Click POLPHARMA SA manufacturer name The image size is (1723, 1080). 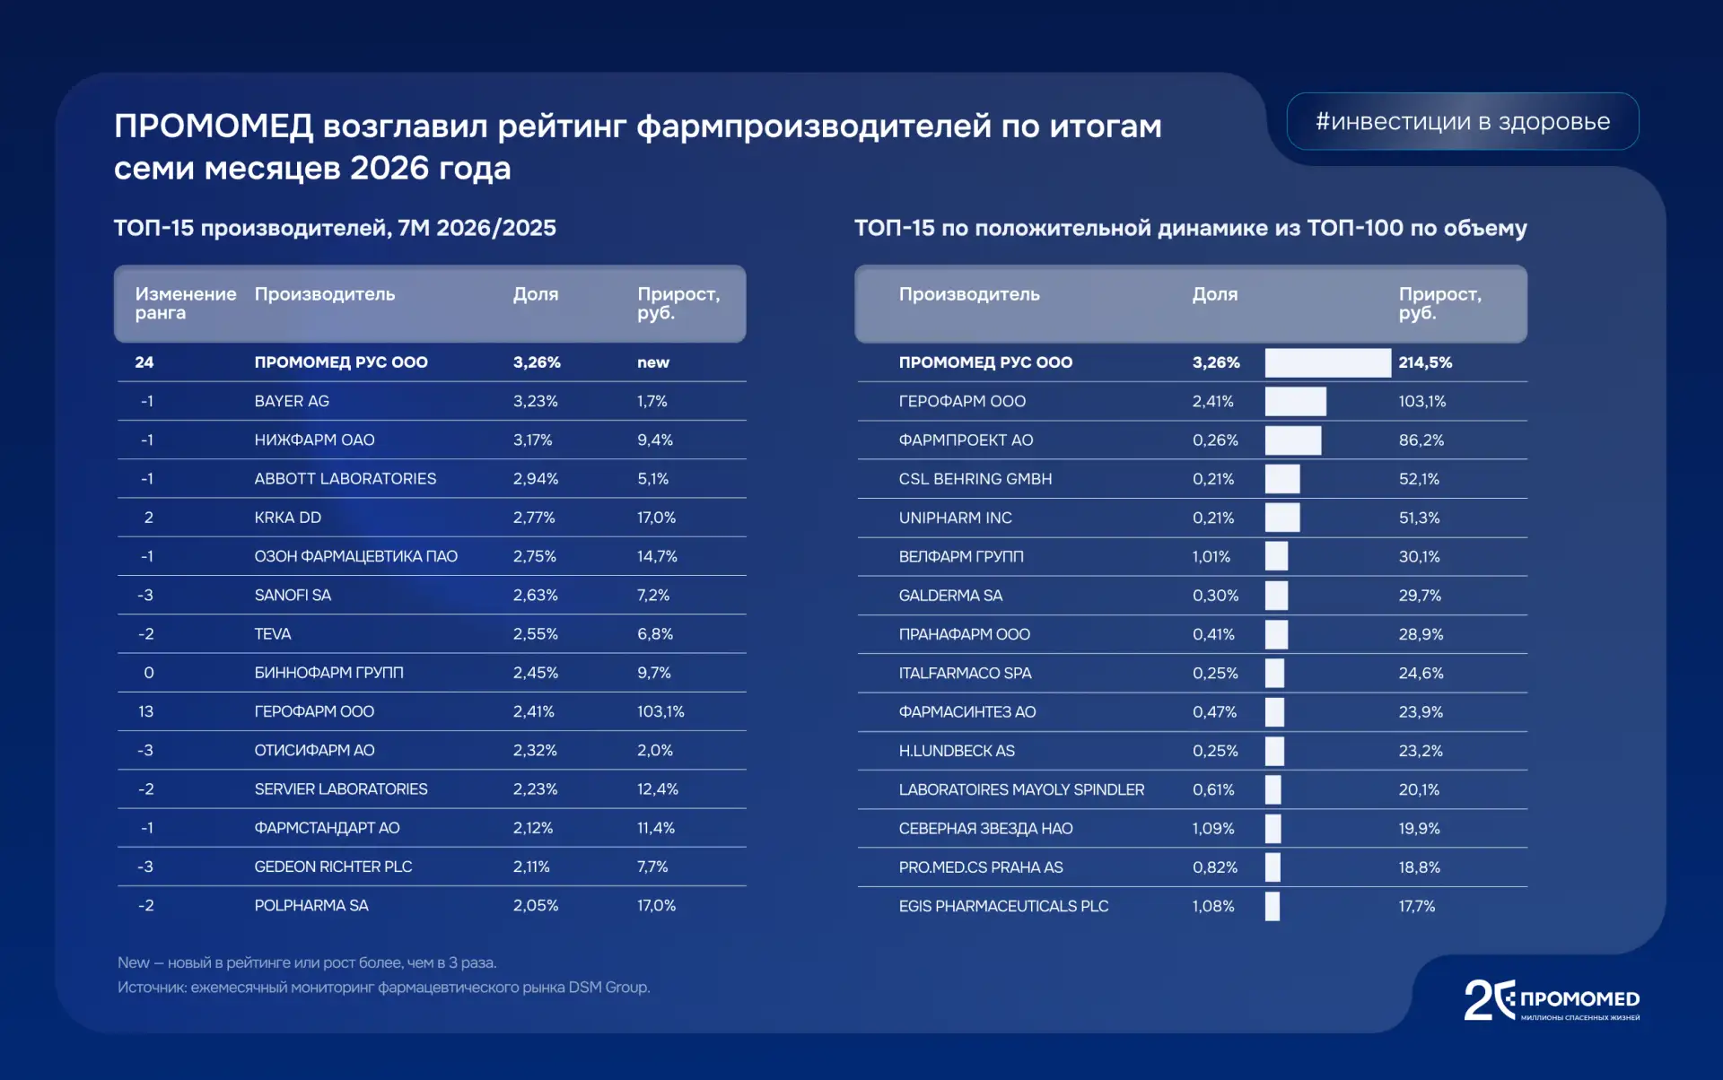(x=311, y=905)
